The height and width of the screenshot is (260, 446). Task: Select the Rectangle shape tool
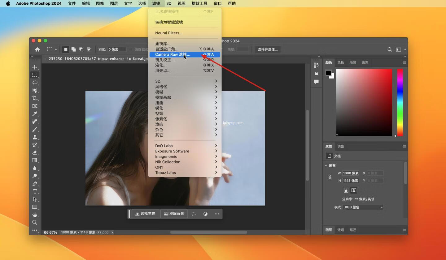(x=35, y=207)
